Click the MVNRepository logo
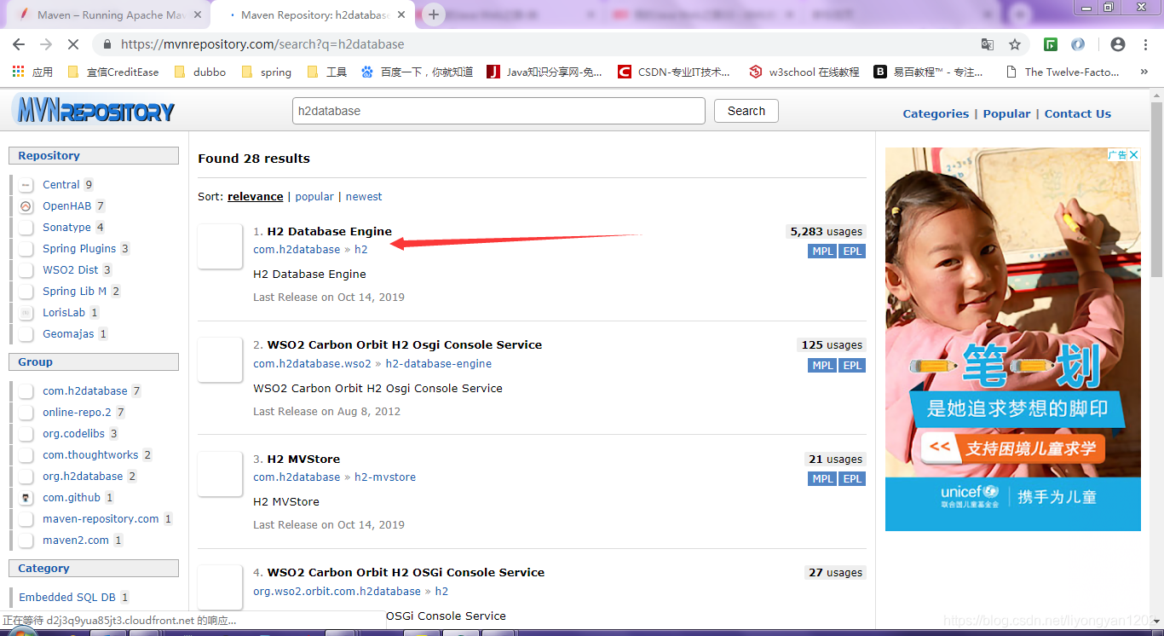 click(x=94, y=110)
